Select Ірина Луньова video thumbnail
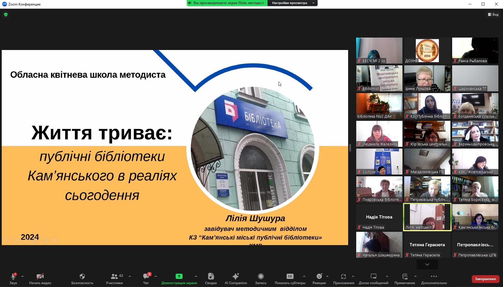Screen dimensions: 503x287 point(427,78)
